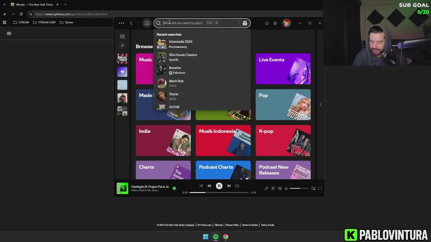Open Discover Weekly playlist thumbnail
This screenshot has width=431, height=242.
point(122,59)
